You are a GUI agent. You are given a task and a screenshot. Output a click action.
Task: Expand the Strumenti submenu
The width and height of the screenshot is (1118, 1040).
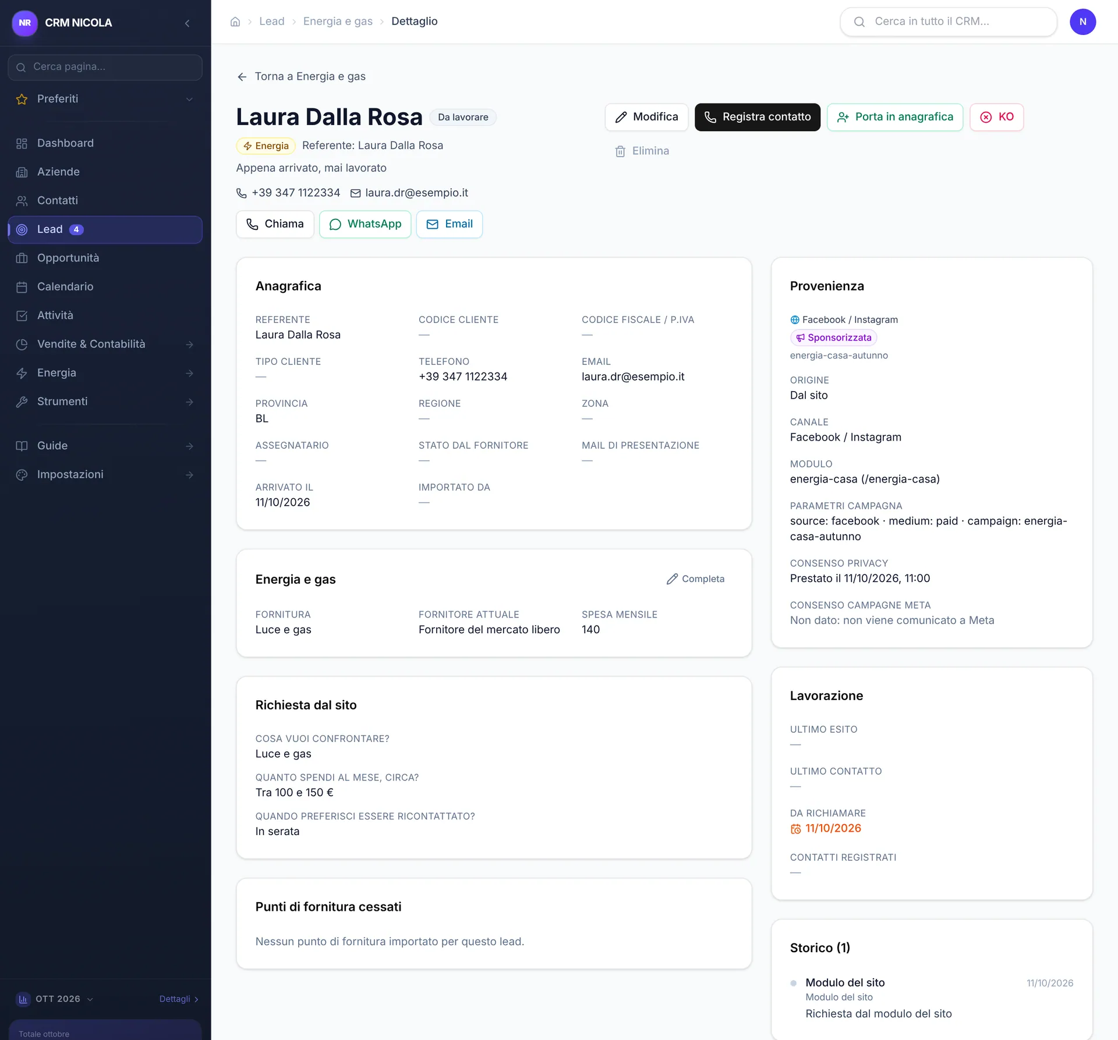[x=105, y=402]
